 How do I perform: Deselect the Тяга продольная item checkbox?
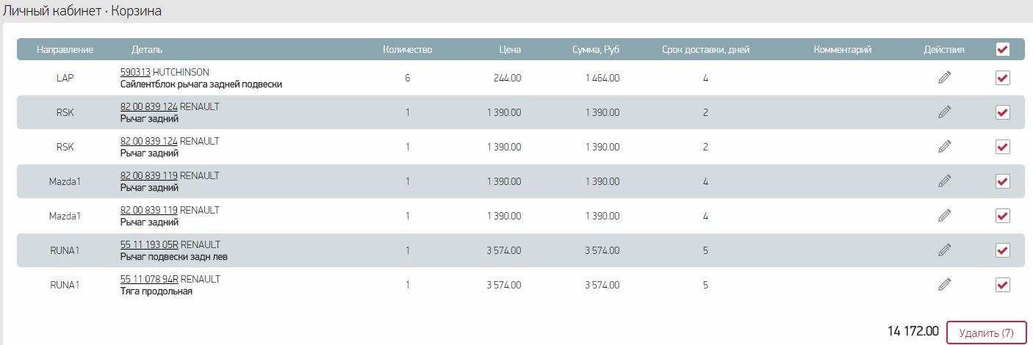(x=1002, y=285)
